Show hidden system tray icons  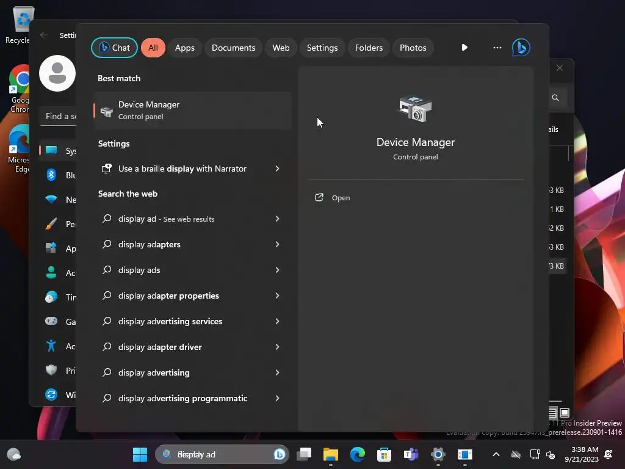pyautogui.click(x=496, y=454)
